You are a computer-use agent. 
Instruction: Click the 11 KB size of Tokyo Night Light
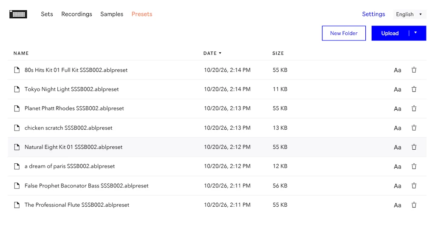(280, 89)
